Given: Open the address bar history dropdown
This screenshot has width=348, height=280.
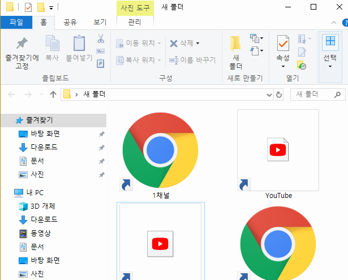Looking at the screenshot, I should 269,95.
